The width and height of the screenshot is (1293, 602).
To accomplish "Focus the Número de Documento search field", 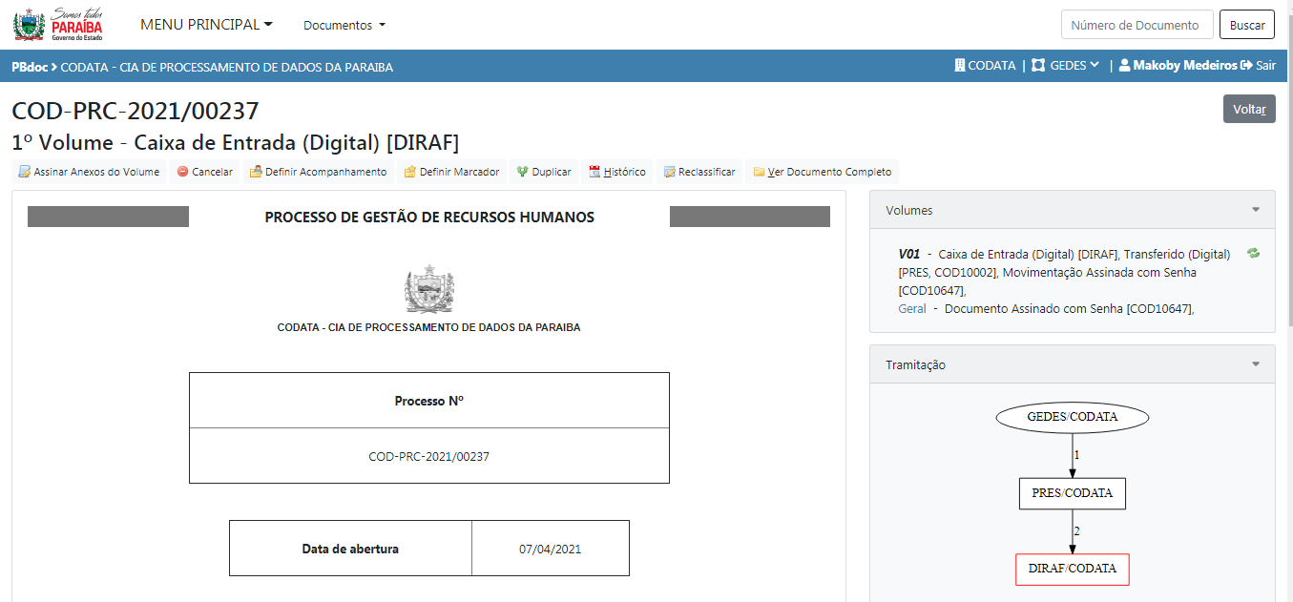I will tap(1136, 25).
